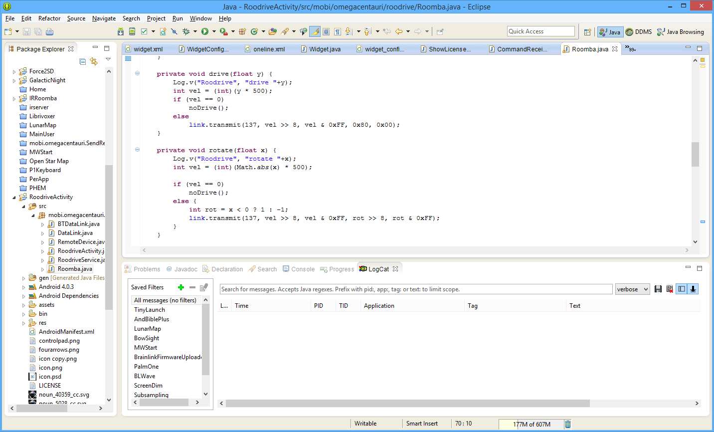Run the project with the green play icon
Screen dimensions: 714x432
205,31
